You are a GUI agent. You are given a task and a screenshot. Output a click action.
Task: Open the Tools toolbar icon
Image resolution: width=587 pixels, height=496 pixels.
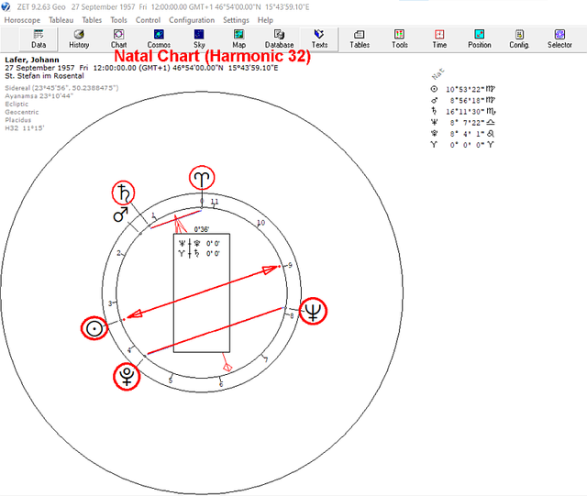pos(400,39)
